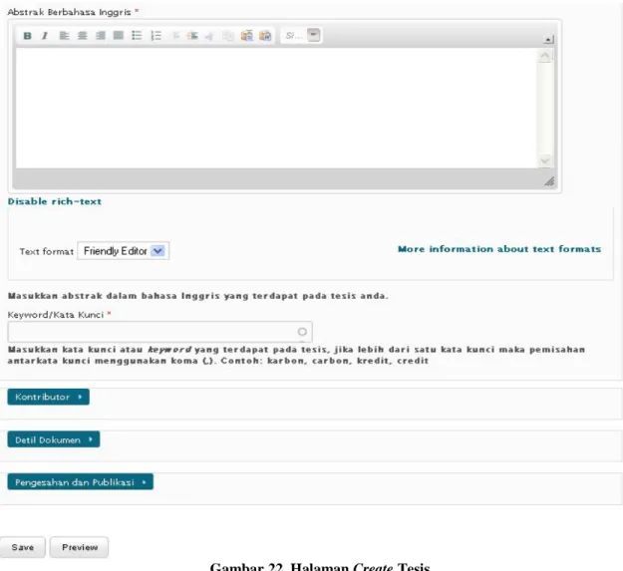Insert a numbered list

(x=156, y=36)
